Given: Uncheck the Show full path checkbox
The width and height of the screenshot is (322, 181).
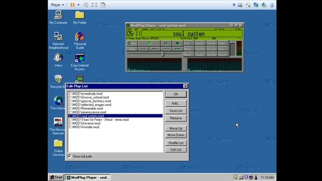Looking at the screenshot, I should click(69, 156).
